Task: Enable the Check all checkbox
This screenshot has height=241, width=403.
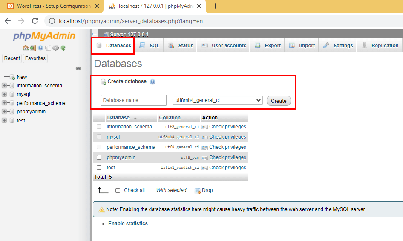Action: [x=118, y=191]
